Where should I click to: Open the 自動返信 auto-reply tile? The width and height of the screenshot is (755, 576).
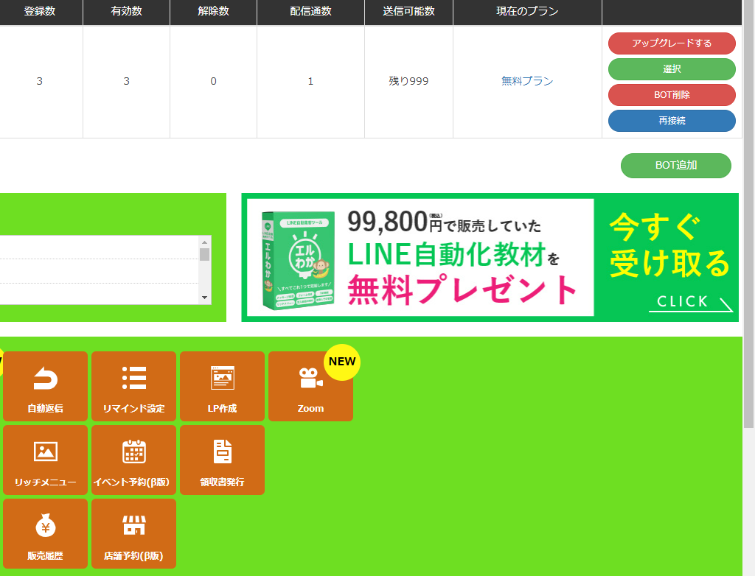point(45,386)
